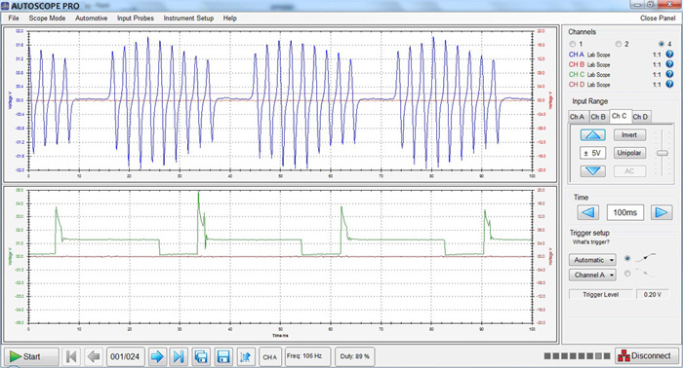Open the Channel A trigger source dropdown

pos(592,275)
